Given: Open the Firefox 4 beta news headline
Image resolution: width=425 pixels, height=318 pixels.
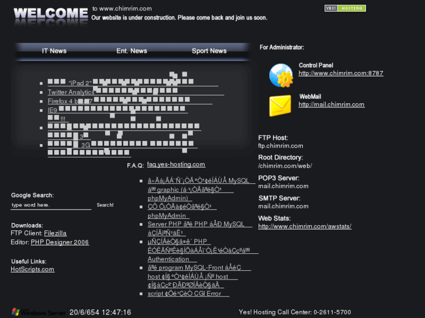Looking at the screenshot, I should [130, 101].
